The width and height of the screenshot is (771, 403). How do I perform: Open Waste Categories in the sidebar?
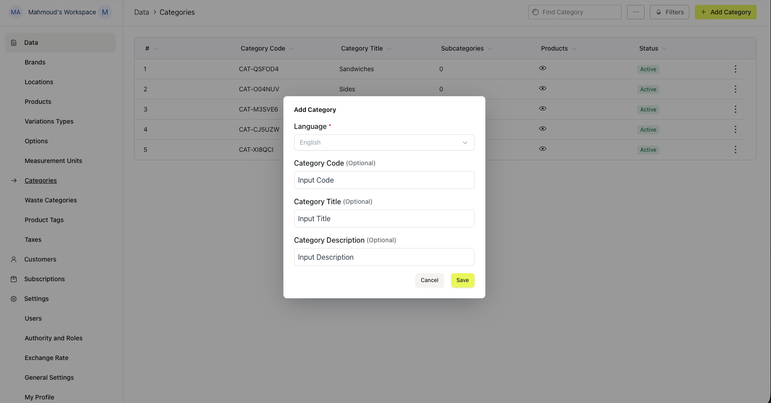[x=51, y=200]
